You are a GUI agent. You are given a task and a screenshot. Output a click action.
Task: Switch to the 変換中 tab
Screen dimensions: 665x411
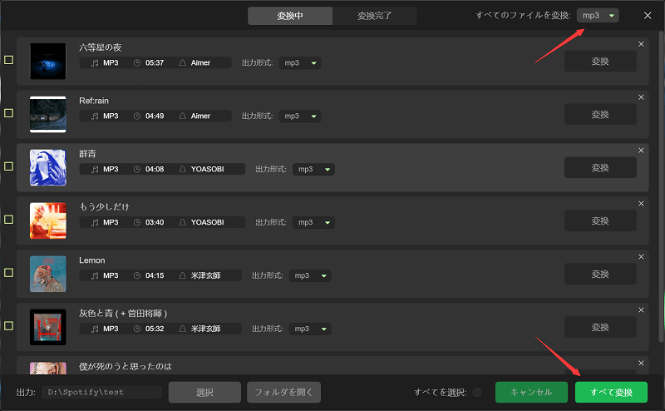coord(290,16)
